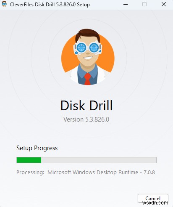The image size is (173, 207).
Task: Click the mascot's smiling mouth
Action: click(x=88, y=58)
